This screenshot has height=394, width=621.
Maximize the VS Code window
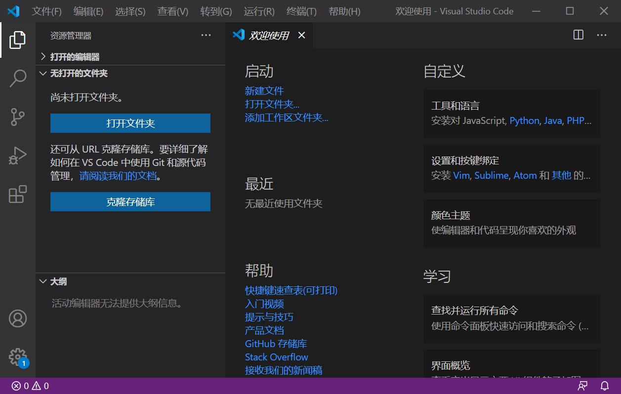[570, 11]
